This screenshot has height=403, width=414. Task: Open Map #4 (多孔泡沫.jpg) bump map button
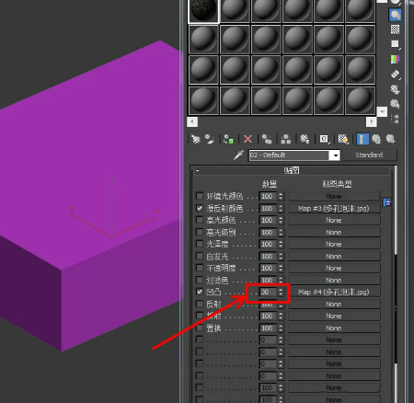pos(334,292)
